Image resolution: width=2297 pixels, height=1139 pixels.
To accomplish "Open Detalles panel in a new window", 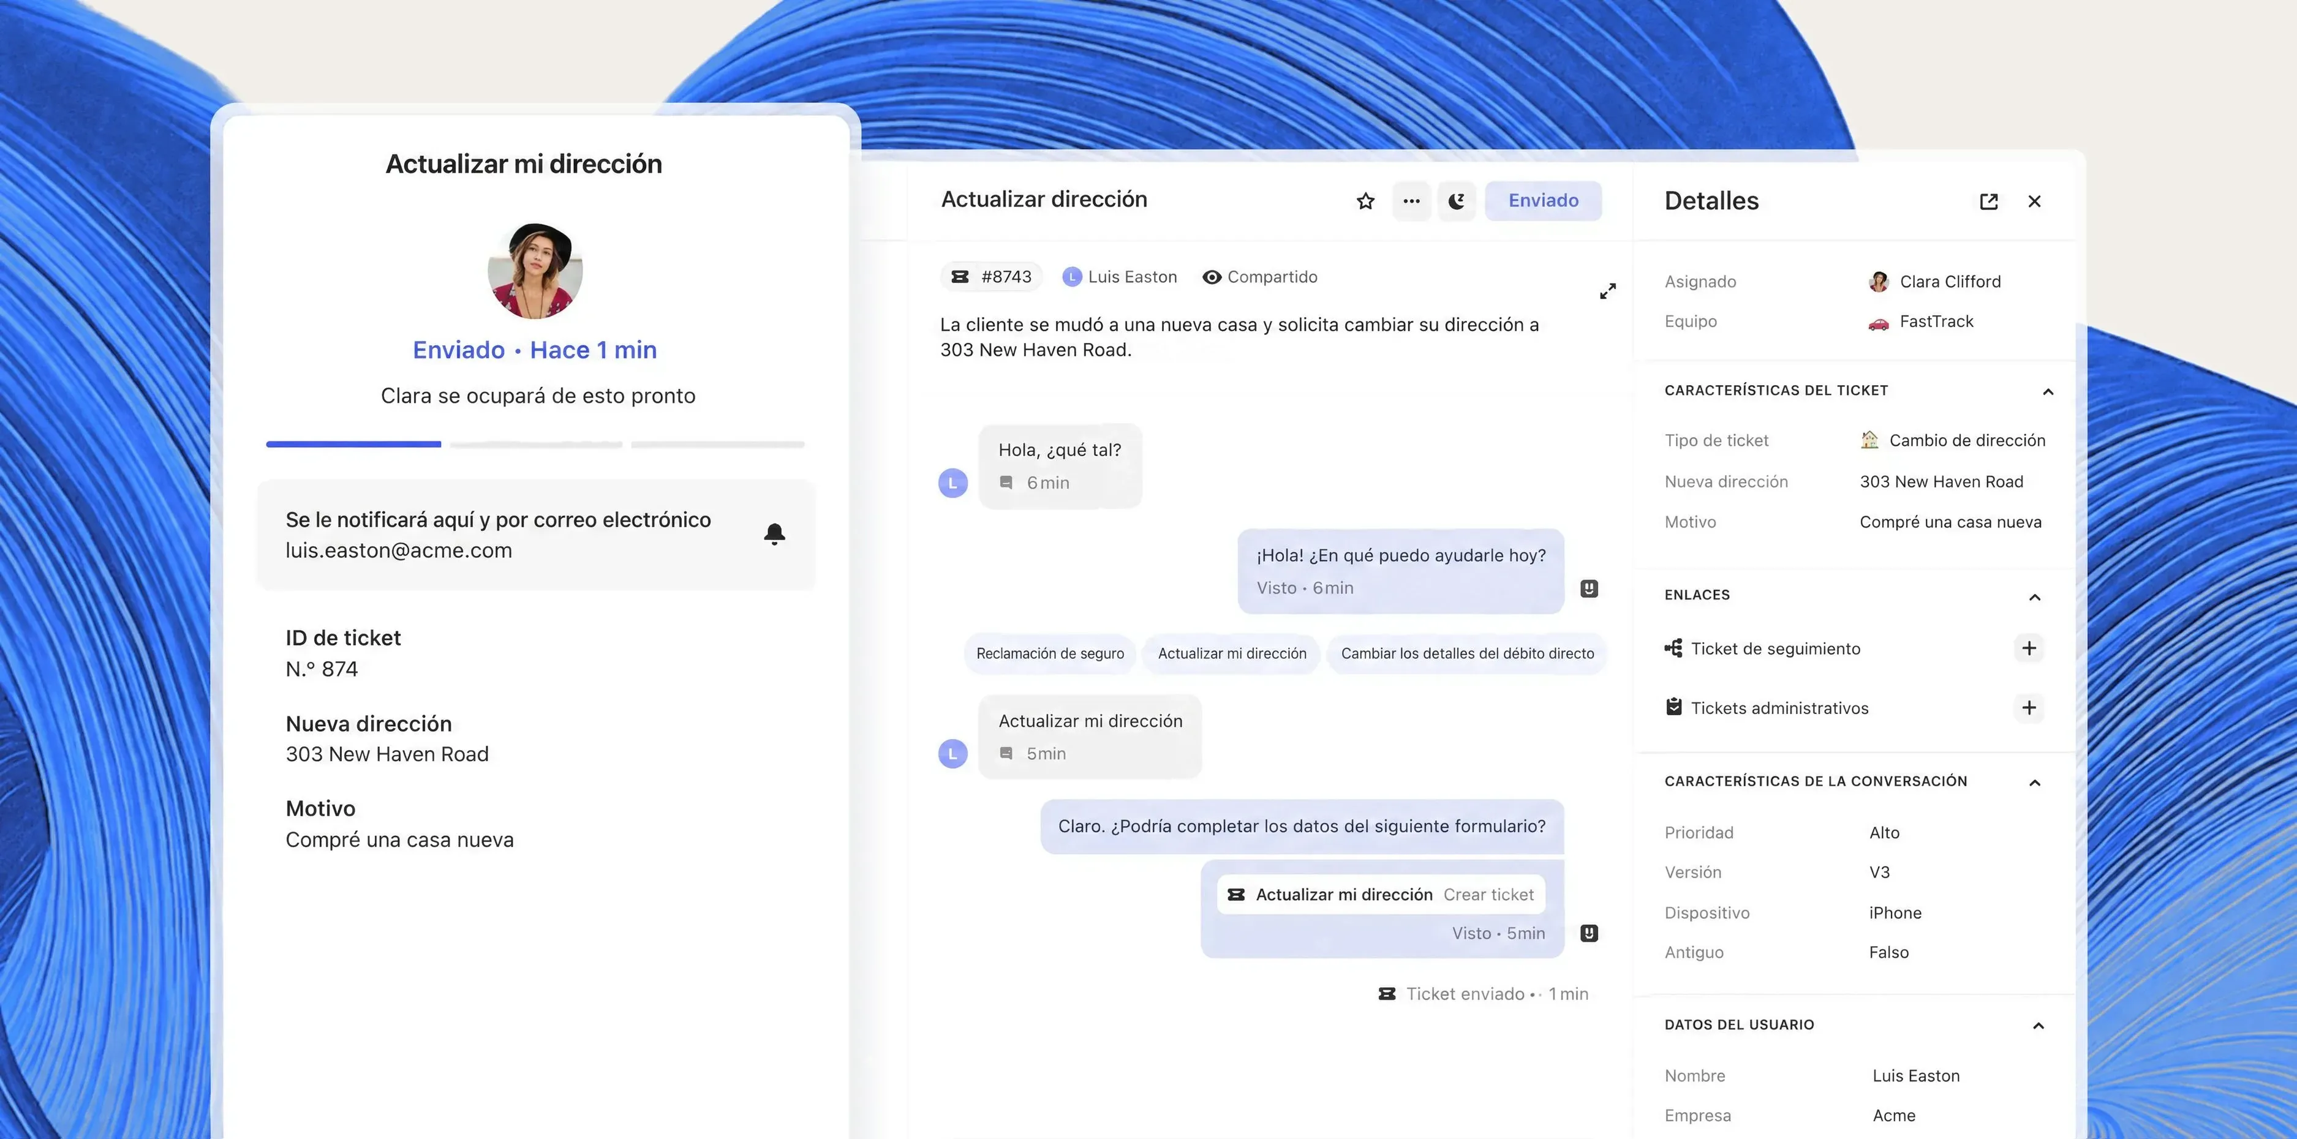I will click(x=1988, y=201).
